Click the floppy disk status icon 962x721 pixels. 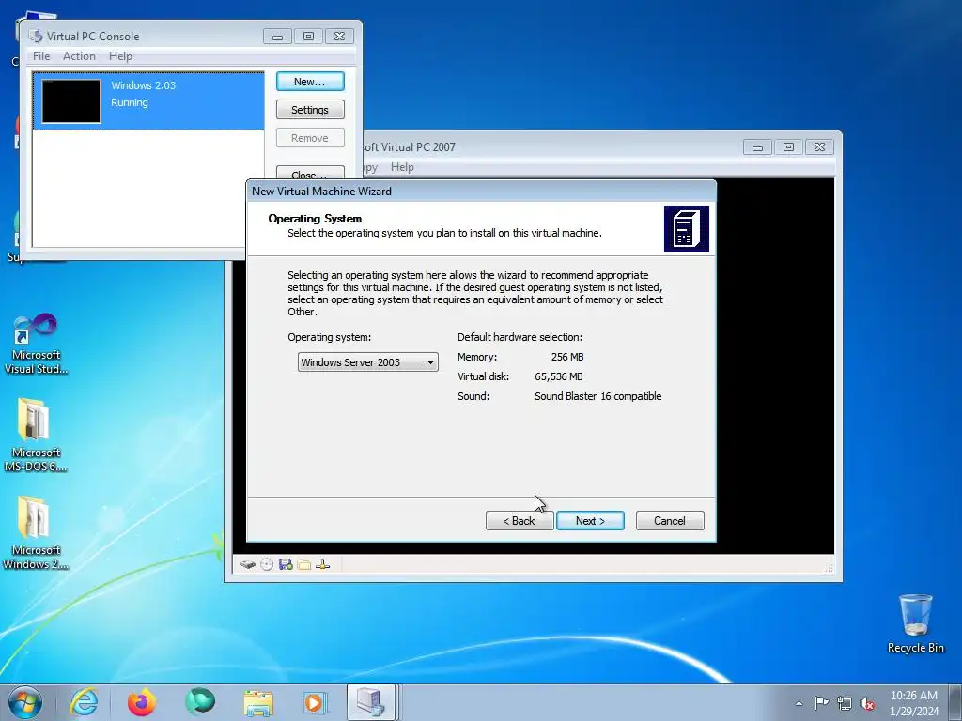[x=286, y=564]
